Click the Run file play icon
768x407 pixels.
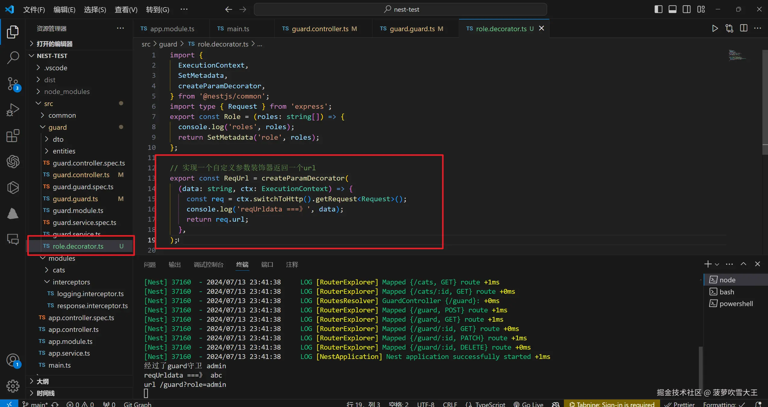(x=715, y=29)
